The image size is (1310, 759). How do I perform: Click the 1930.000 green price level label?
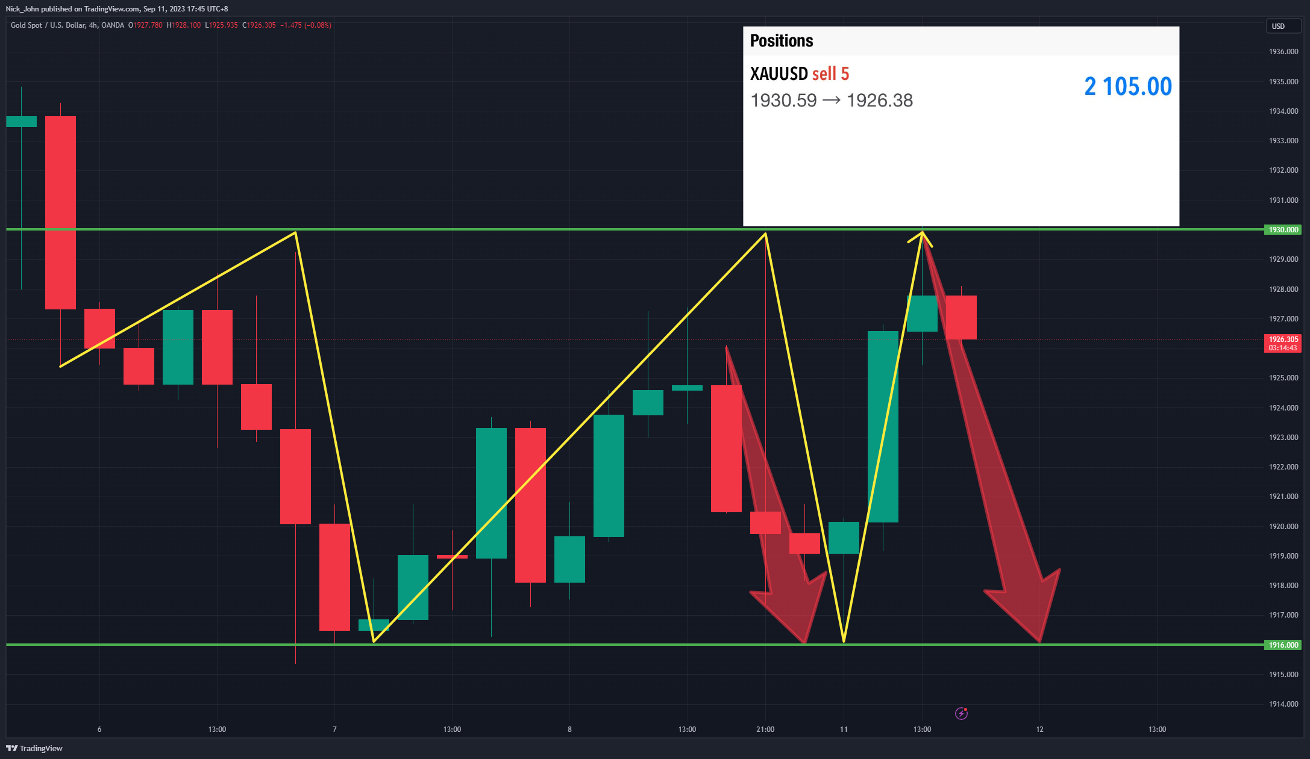point(1283,229)
